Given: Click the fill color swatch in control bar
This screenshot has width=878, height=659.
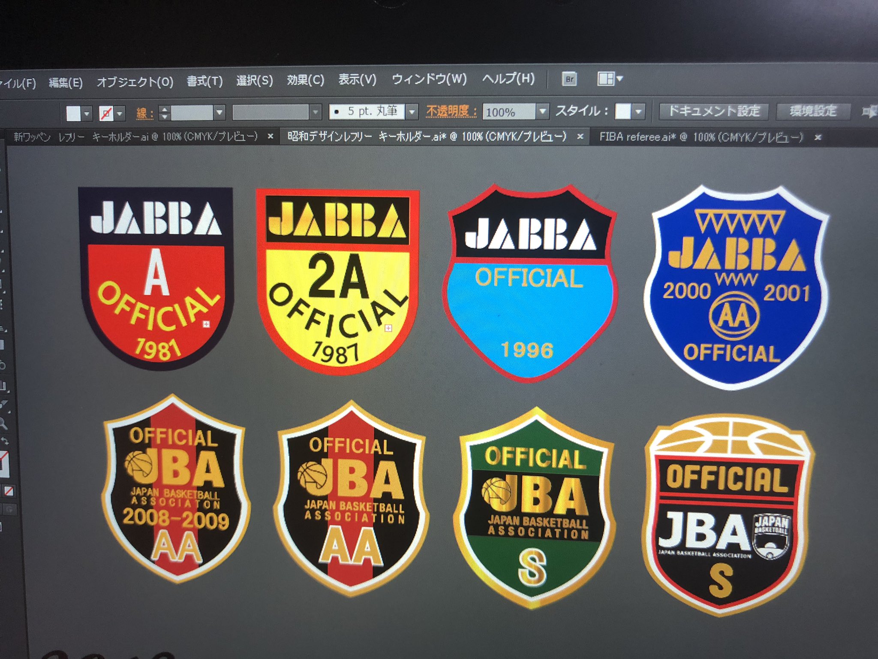Looking at the screenshot, I should click(73, 114).
